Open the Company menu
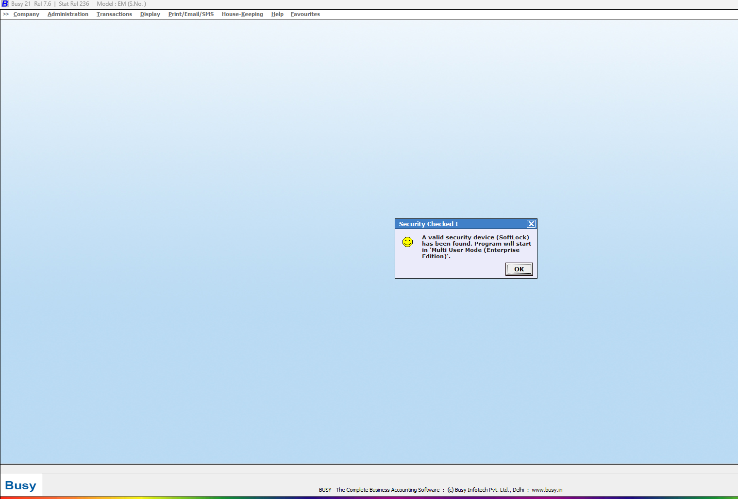 point(26,14)
